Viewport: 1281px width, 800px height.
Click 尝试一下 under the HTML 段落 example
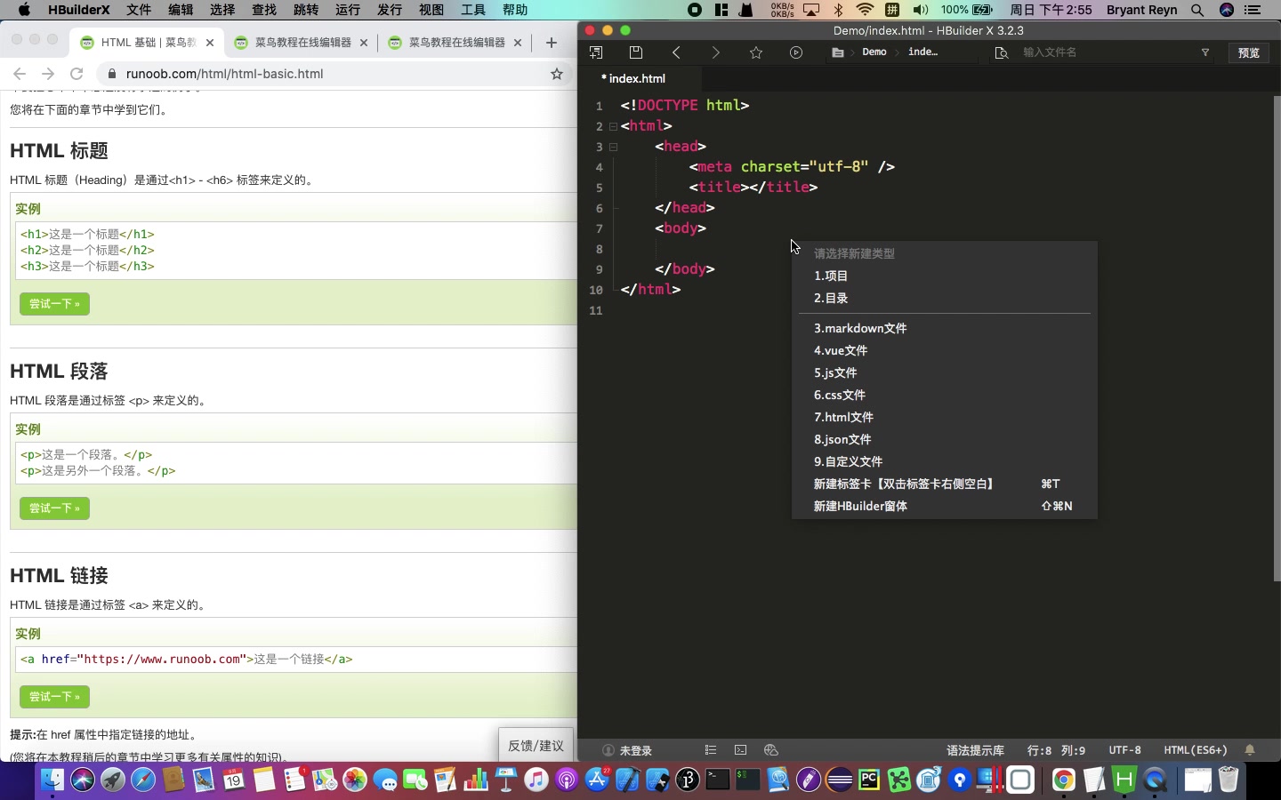pyautogui.click(x=54, y=508)
